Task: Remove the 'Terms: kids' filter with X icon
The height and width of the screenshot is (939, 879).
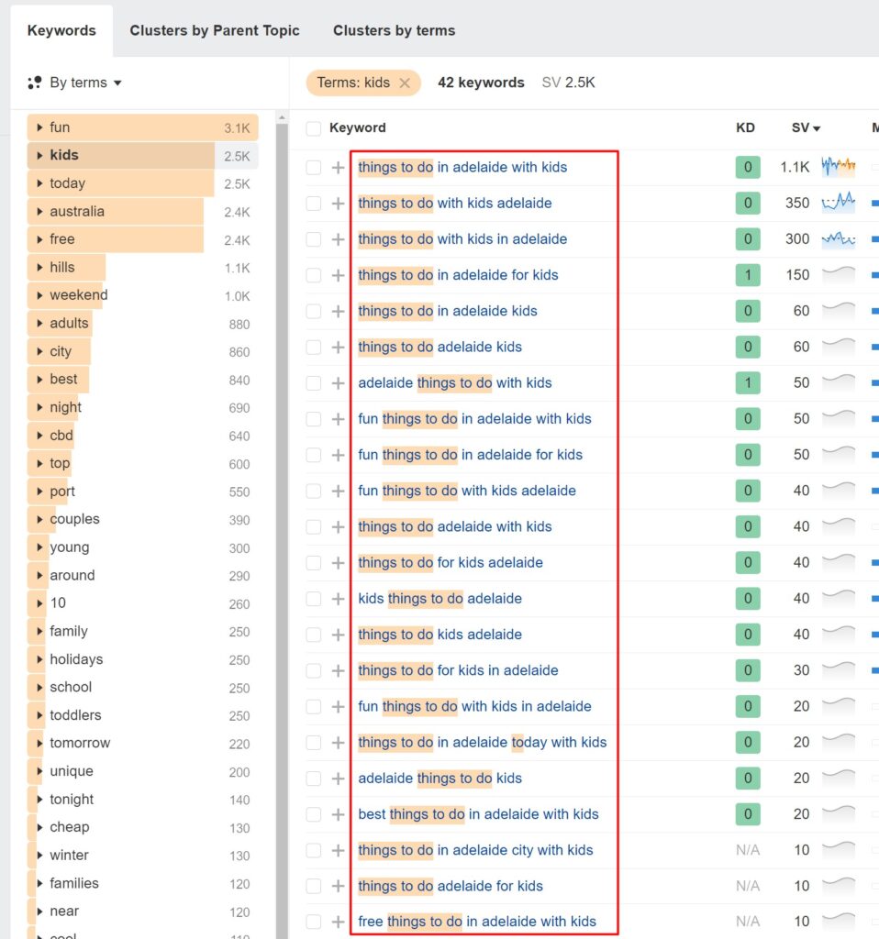Action: pos(405,83)
